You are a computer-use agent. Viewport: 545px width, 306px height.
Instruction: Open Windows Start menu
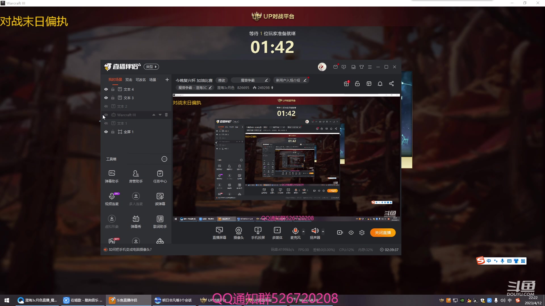[7, 300]
